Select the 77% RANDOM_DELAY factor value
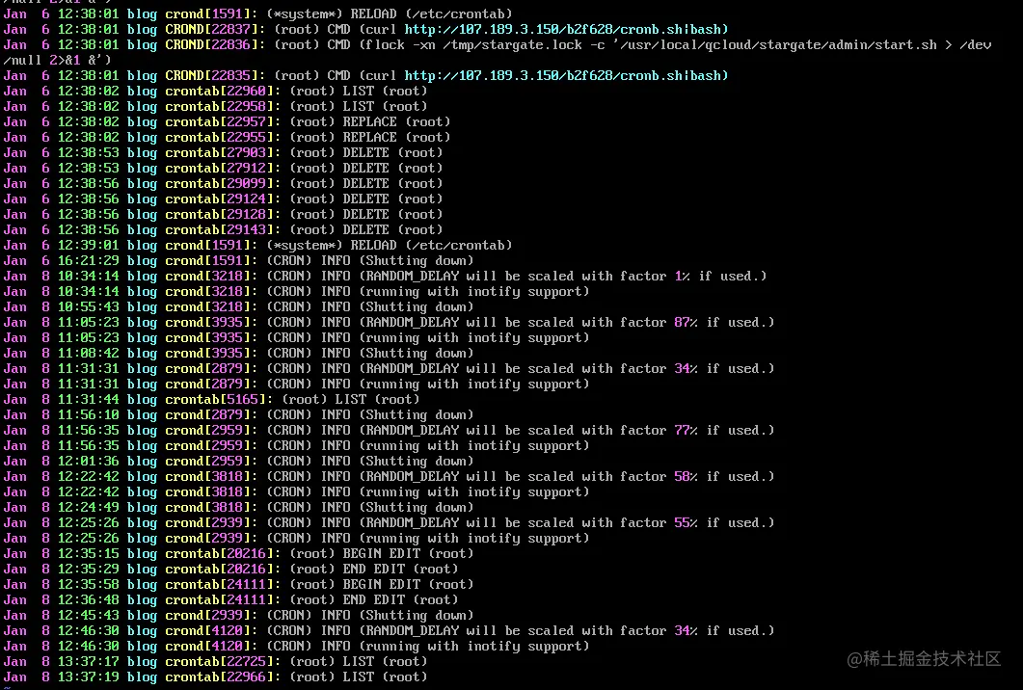 [686, 431]
